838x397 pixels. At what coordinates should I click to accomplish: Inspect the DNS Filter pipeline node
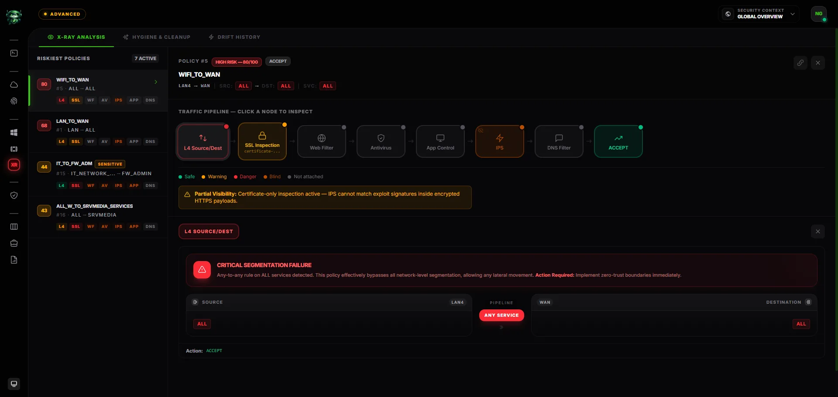pos(559,142)
